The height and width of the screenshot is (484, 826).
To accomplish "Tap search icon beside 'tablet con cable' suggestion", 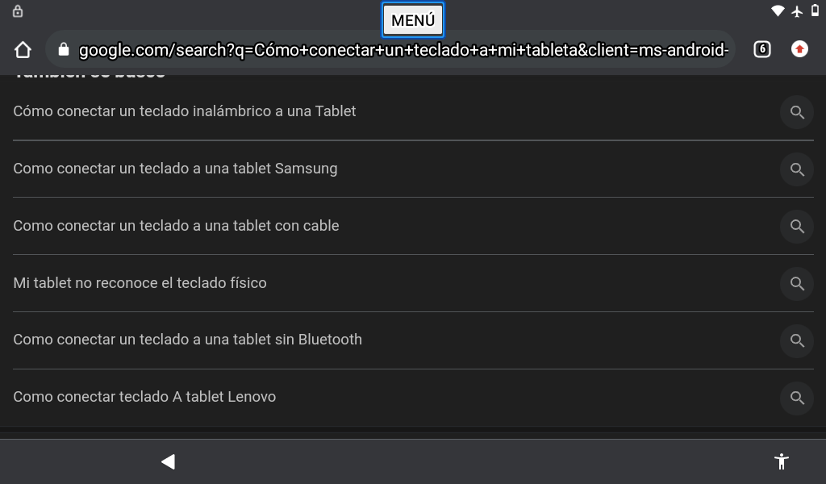I will pyautogui.click(x=797, y=226).
